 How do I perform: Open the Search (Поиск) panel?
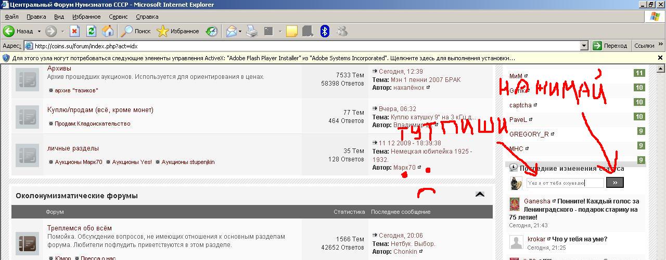pos(135,31)
